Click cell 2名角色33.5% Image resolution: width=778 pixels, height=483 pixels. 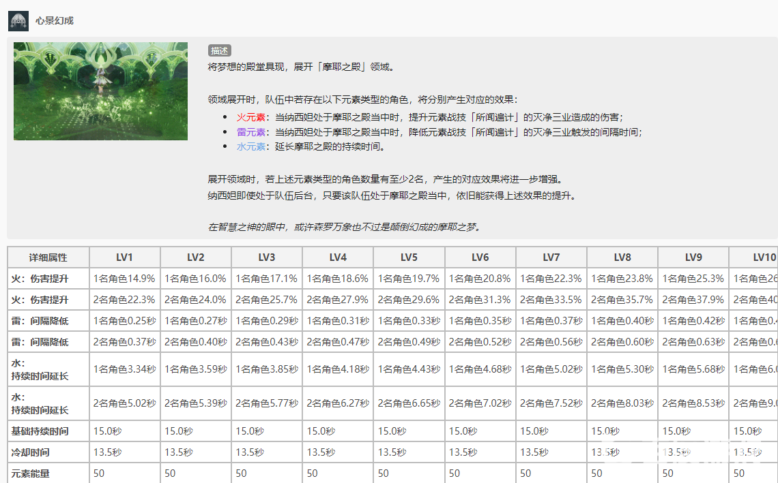[551, 300]
